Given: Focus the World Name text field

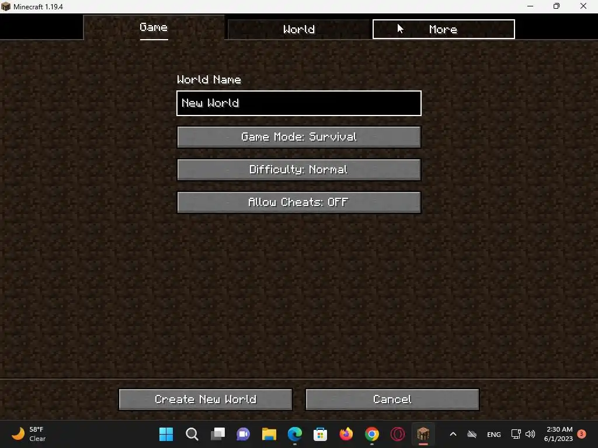Looking at the screenshot, I should [299, 103].
